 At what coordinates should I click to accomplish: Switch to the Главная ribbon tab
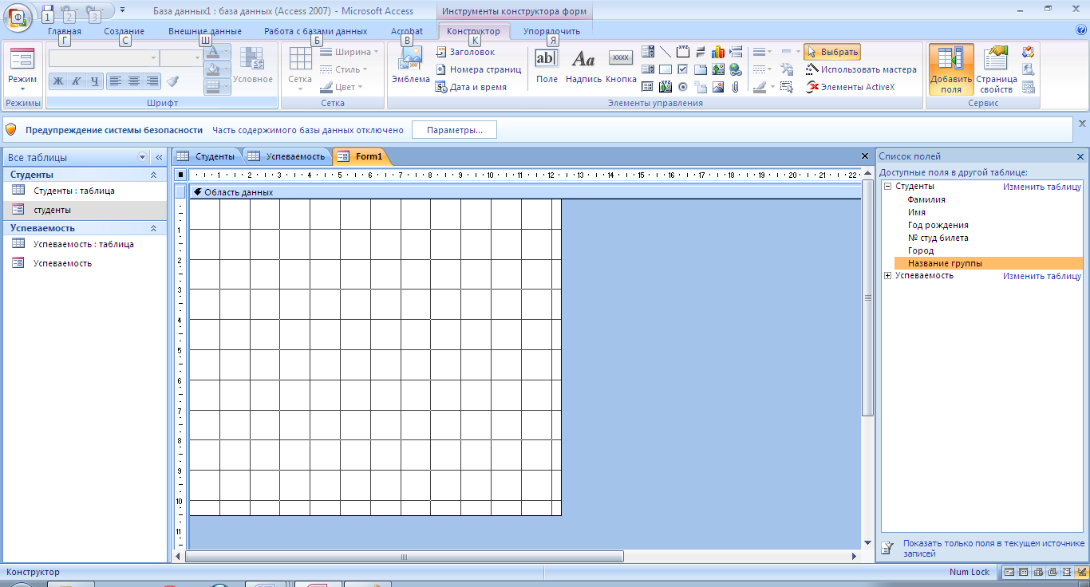65,31
